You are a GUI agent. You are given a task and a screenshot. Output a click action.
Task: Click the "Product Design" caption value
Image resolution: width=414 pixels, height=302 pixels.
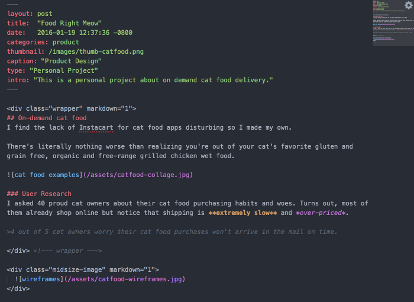click(x=71, y=61)
